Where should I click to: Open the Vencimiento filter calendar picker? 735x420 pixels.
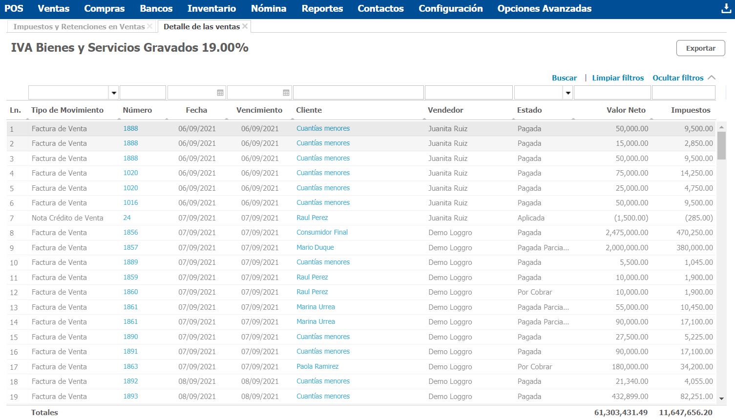pyautogui.click(x=286, y=93)
